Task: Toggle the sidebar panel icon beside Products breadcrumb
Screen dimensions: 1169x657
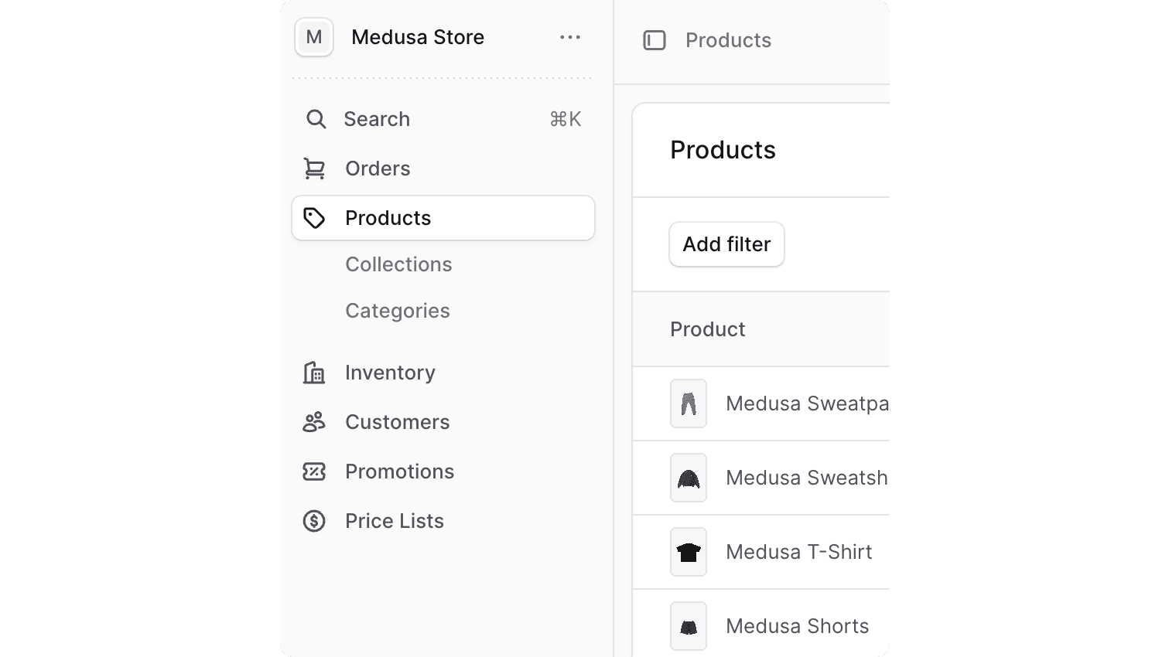Action: tap(655, 39)
